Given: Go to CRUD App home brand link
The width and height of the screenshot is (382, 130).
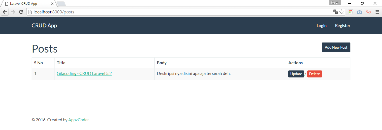Looking at the screenshot, I should click(44, 25).
